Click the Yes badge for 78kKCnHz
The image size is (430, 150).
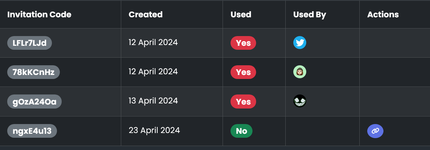point(243,72)
